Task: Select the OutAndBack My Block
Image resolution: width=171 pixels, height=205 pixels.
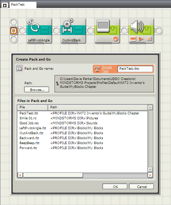Action: (73, 31)
